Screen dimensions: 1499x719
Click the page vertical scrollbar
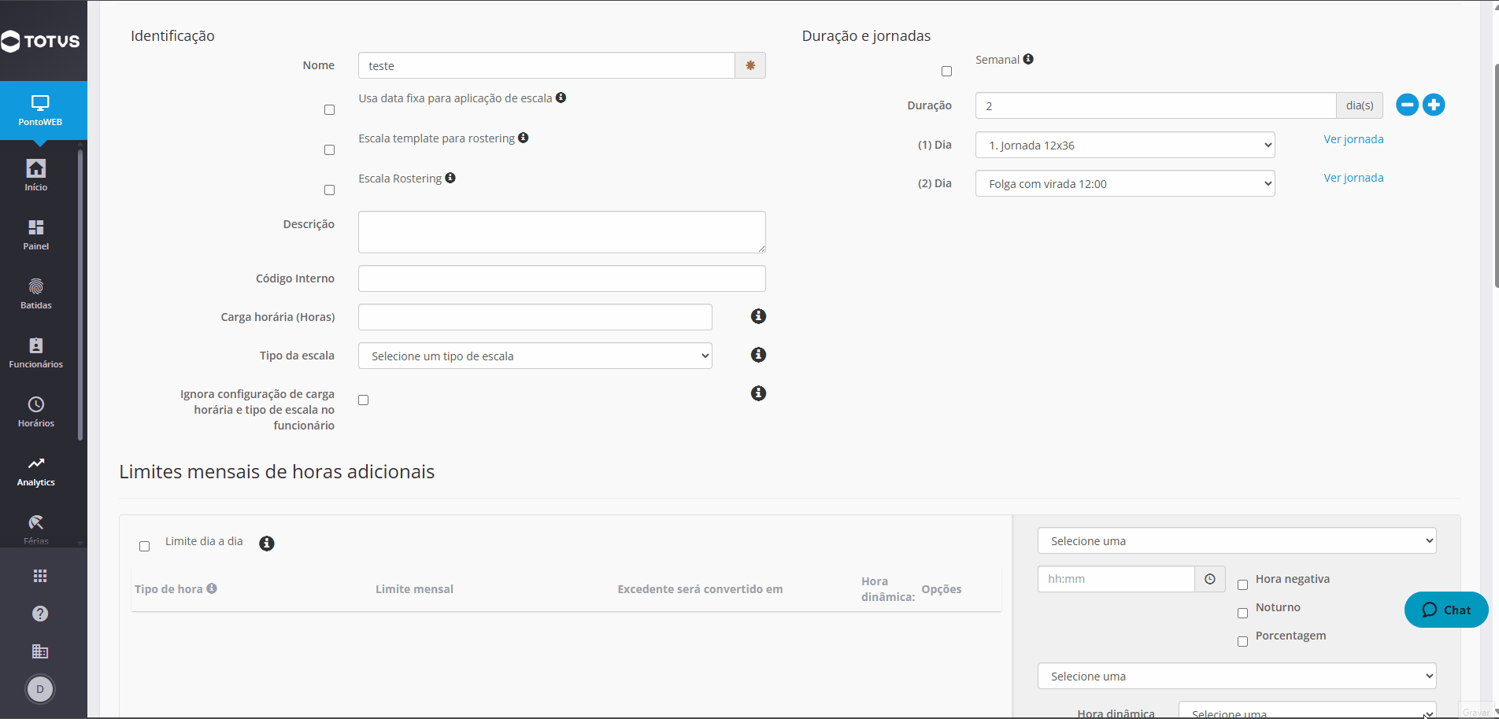point(1496,175)
